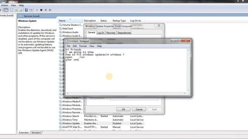The image size is (248, 139).
Task: Select the Windows Media P... service name
Action: click(x=72, y=102)
